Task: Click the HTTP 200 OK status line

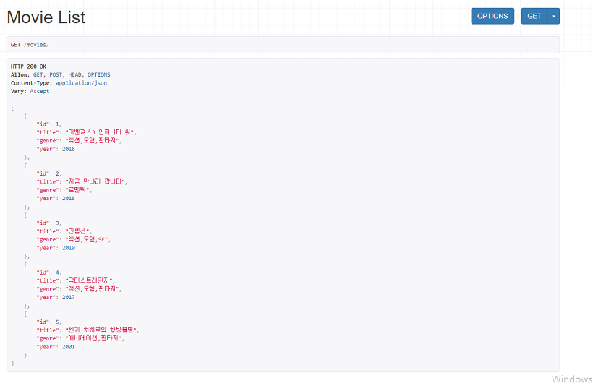Action: click(28, 66)
